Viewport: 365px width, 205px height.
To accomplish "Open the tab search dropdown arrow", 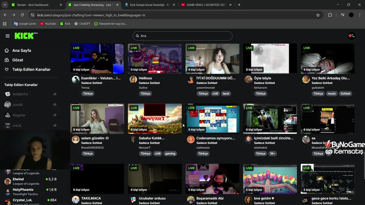I will tap(5, 5).
